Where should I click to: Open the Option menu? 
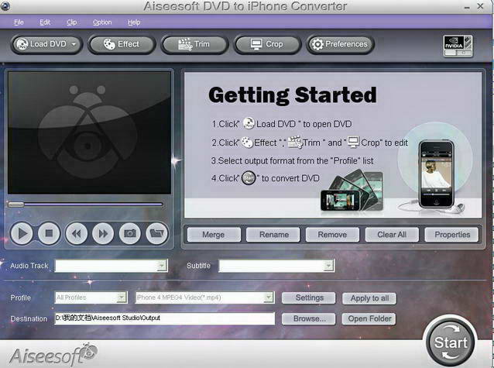102,22
